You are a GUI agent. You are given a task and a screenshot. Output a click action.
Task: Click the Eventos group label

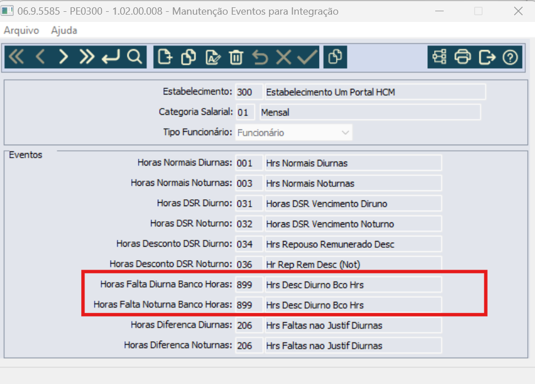pyautogui.click(x=25, y=155)
